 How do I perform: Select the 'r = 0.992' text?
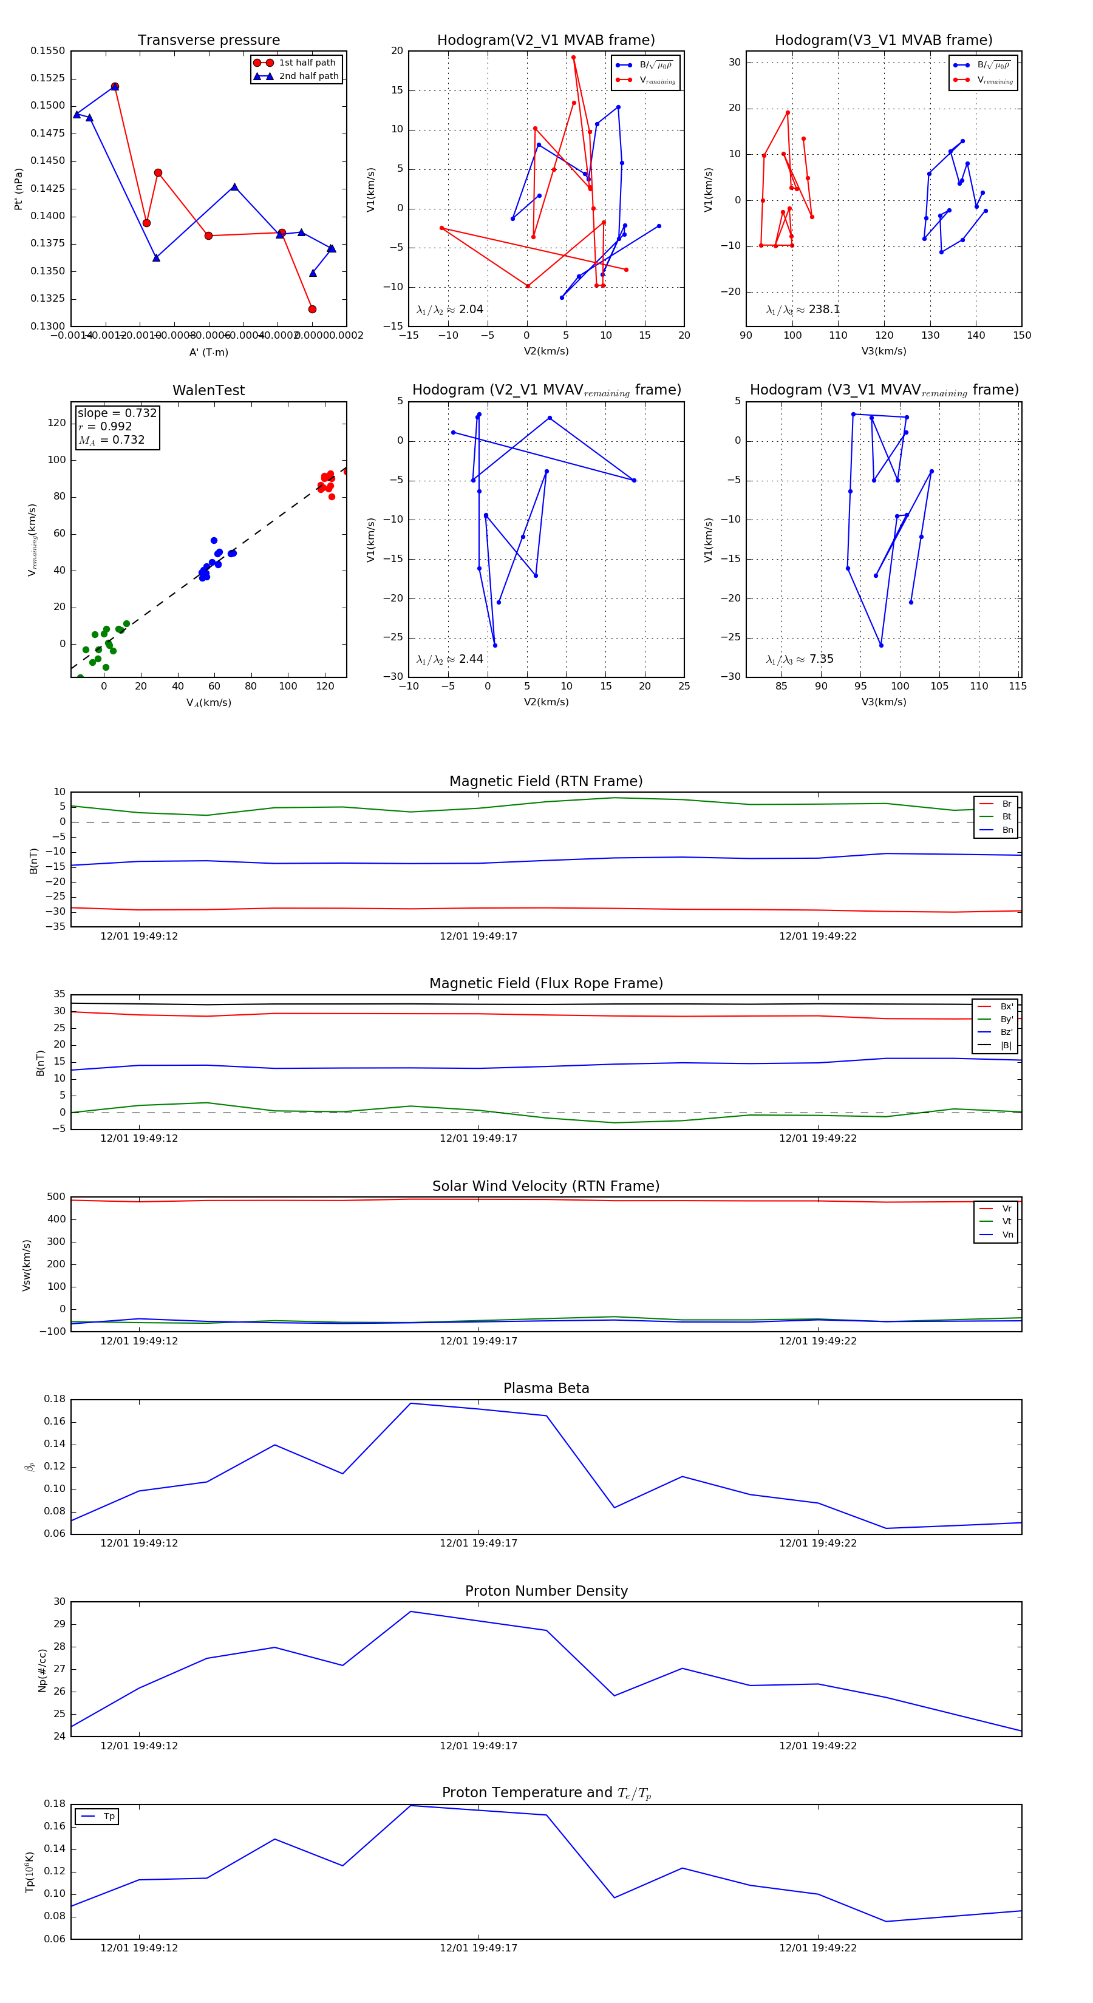105,426
